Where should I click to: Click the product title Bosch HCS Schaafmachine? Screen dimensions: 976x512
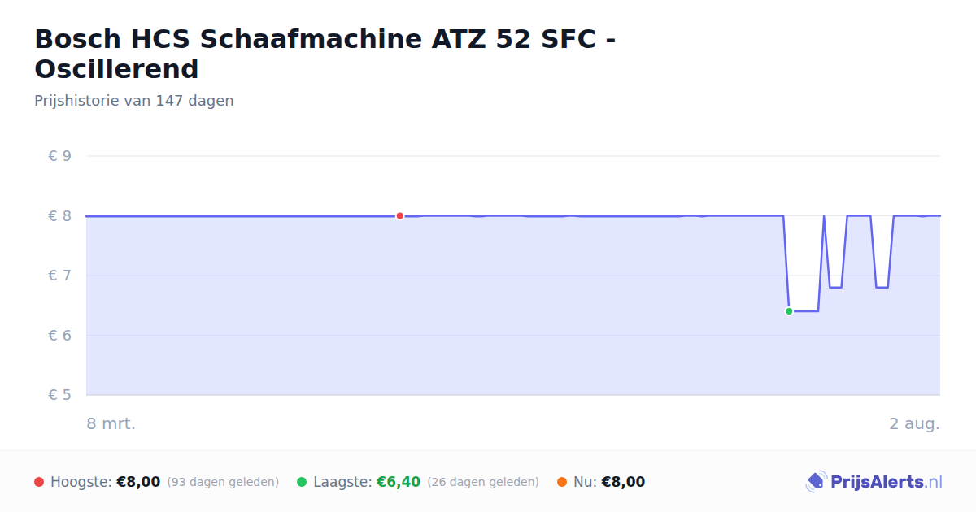tap(325, 54)
